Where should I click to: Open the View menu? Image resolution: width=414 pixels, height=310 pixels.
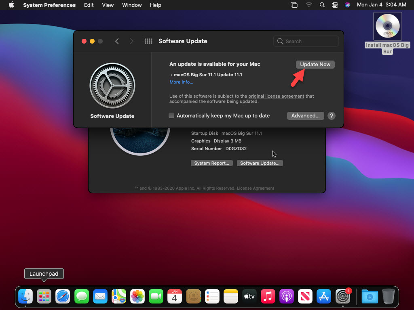pos(108,5)
